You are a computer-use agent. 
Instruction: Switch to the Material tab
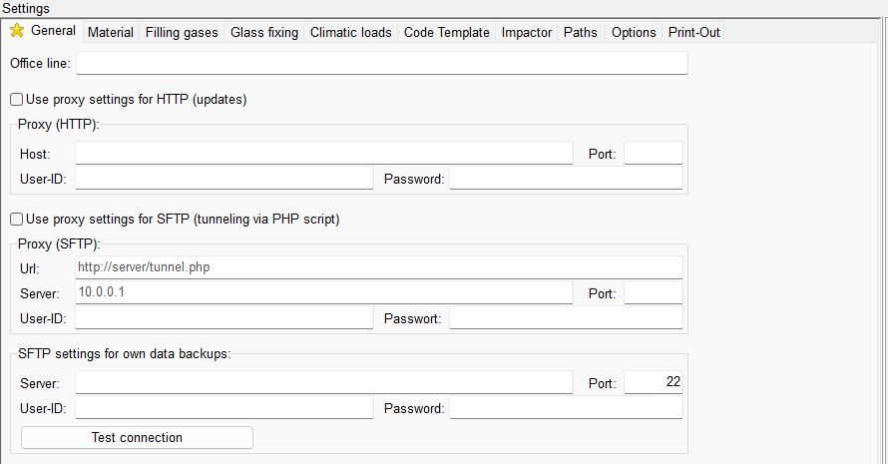(x=111, y=32)
